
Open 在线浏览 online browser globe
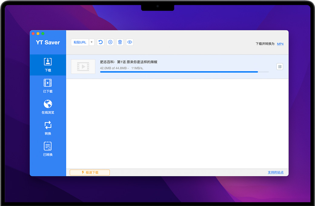point(48,107)
